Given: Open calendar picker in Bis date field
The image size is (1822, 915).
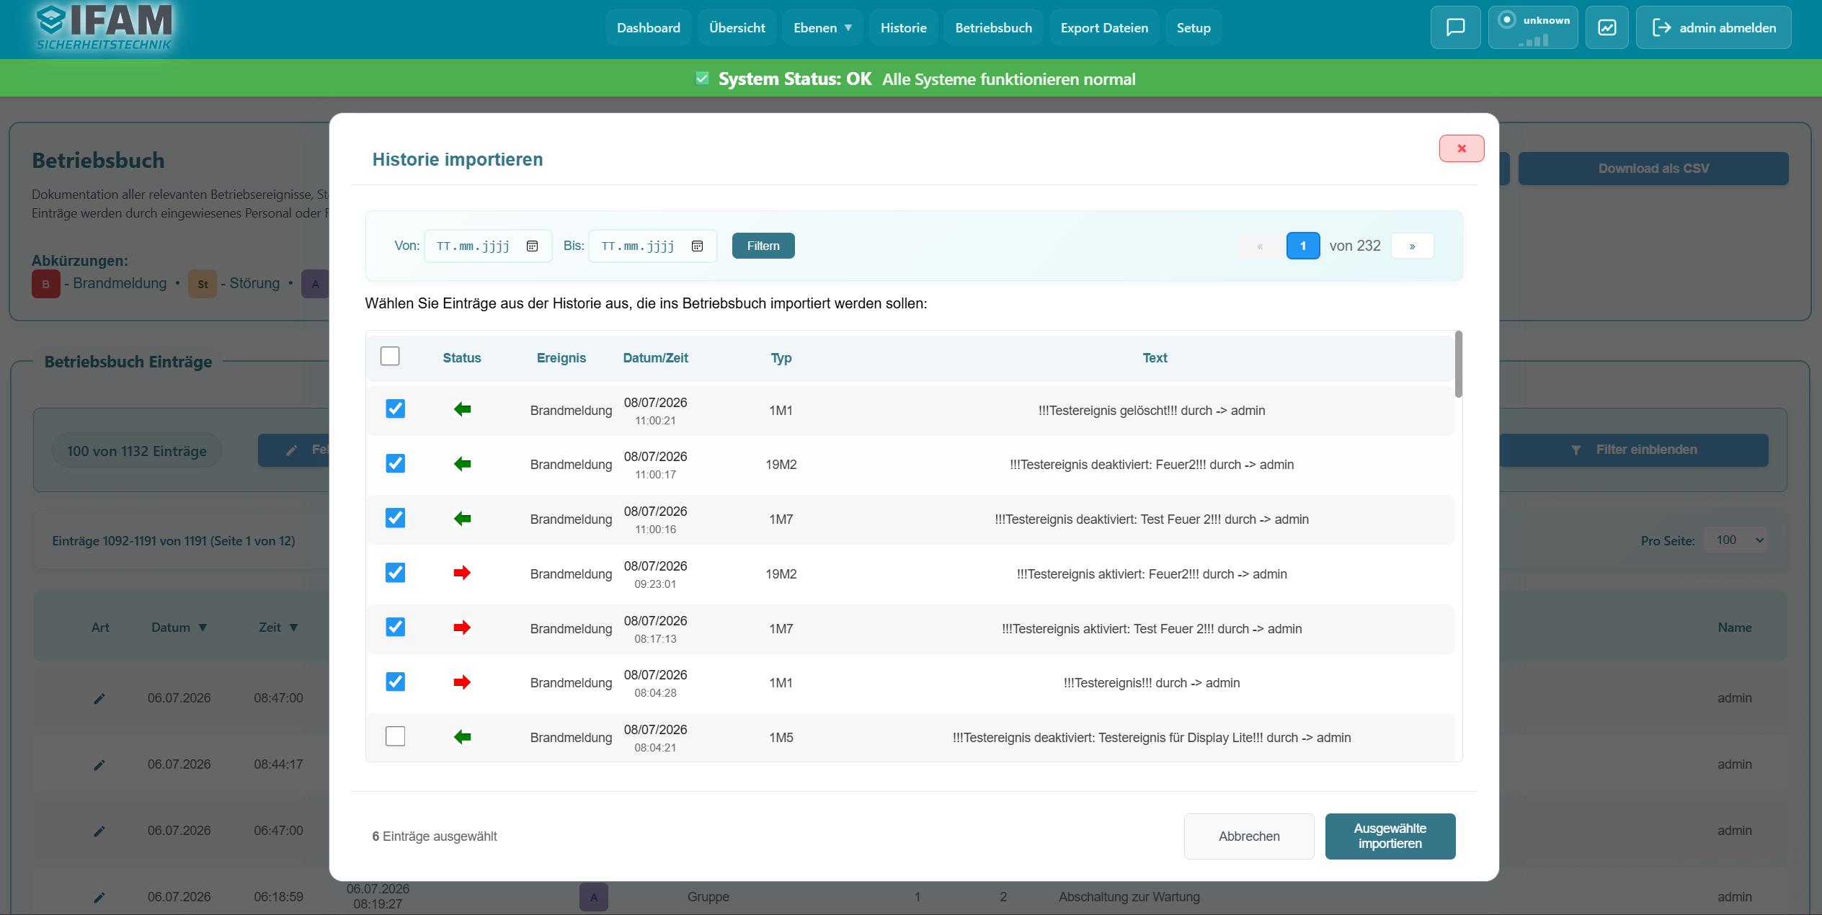Looking at the screenshot, I should click(697, 246).
